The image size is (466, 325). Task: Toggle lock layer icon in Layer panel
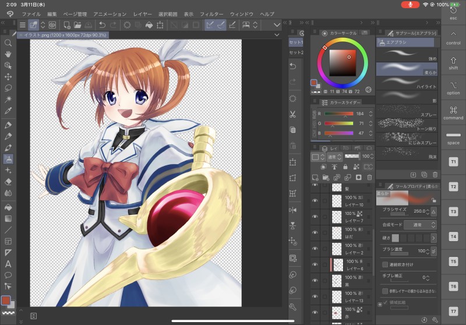(345, 167)
